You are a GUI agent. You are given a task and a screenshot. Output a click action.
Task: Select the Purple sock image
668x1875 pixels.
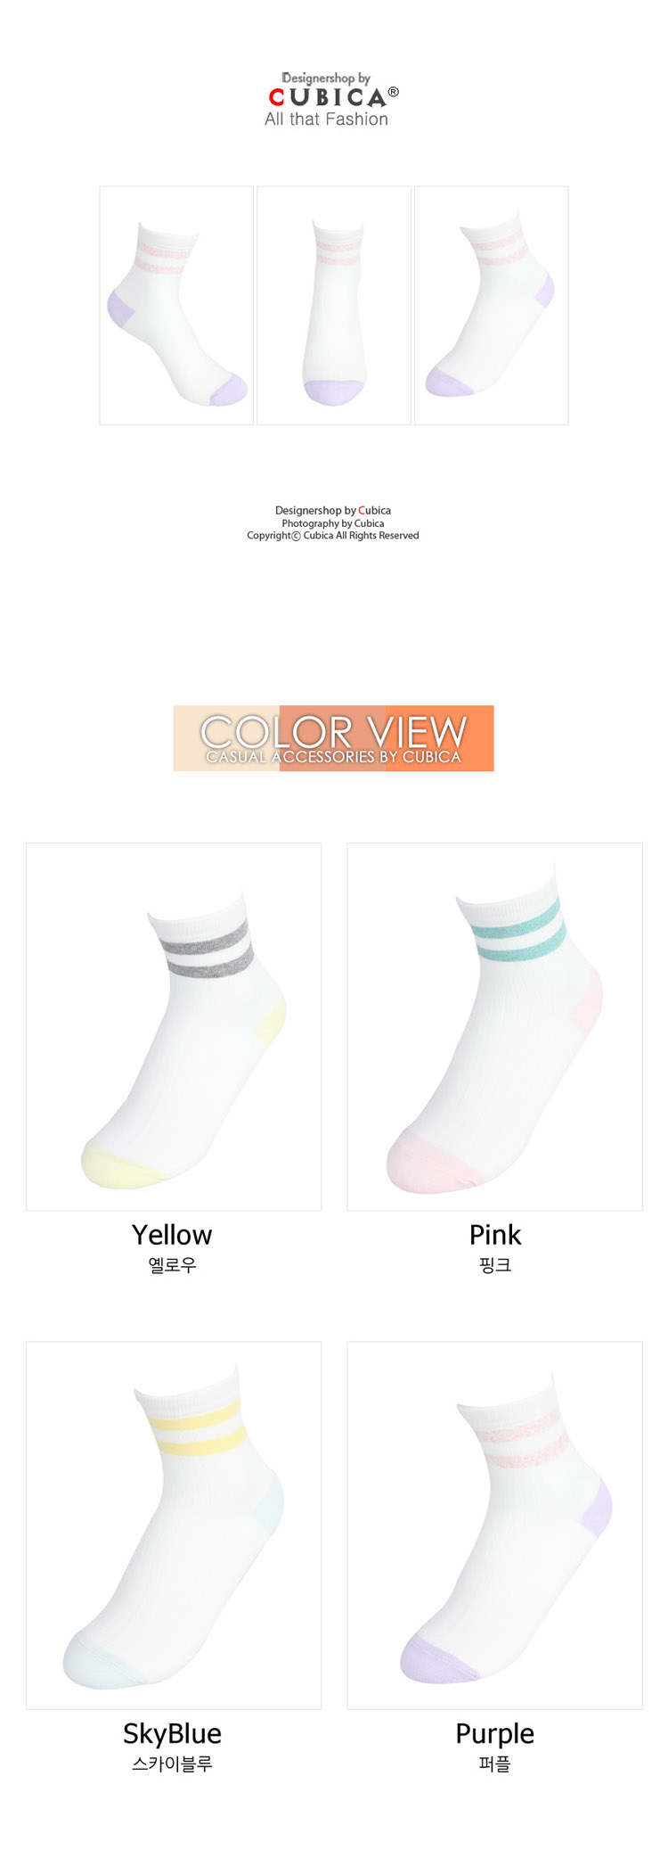pyautogui.click(x=494, y=1525)
